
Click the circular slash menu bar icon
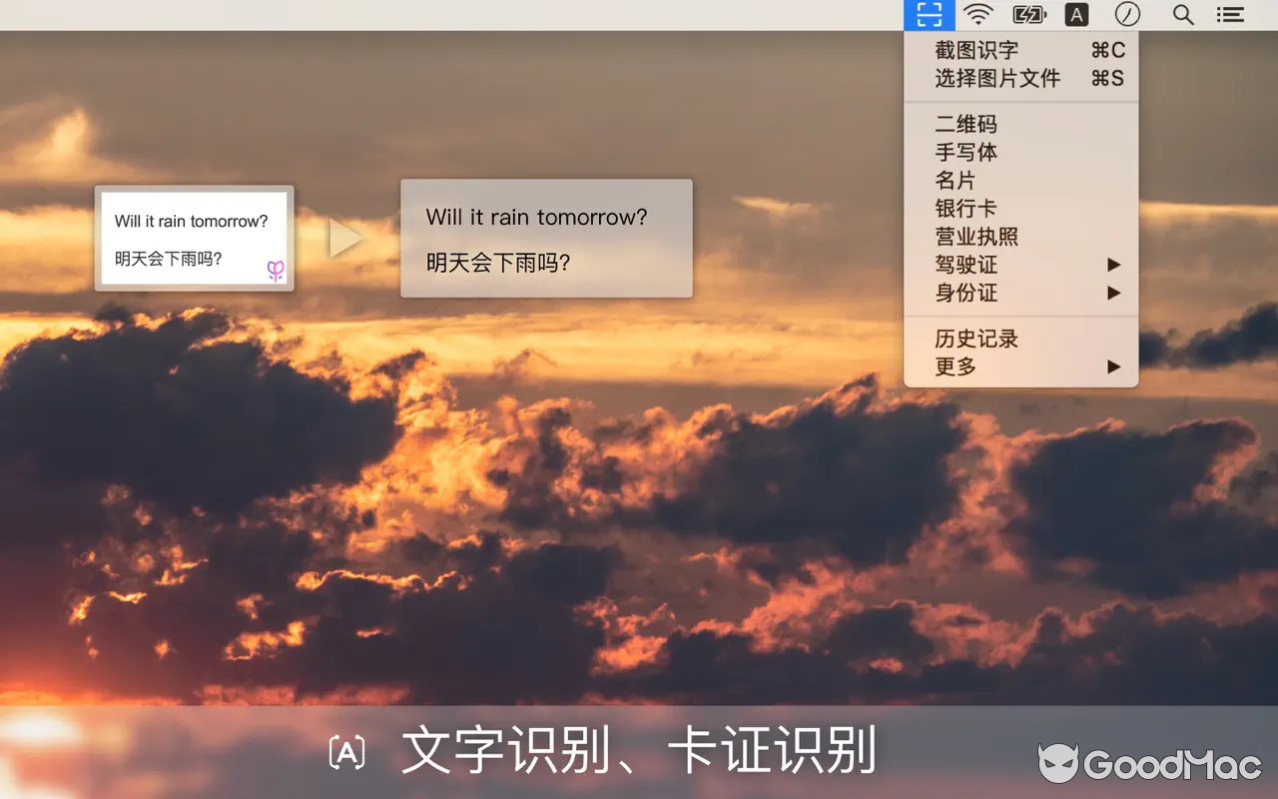pyautogui.click(x=1127, y=15)
